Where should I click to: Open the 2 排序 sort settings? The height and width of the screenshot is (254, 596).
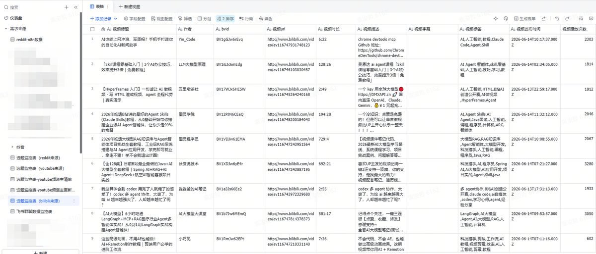(x=225, y=18)
